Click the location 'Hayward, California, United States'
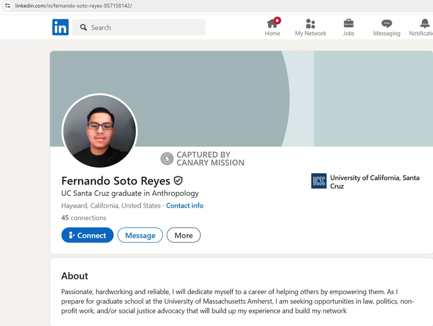 tap(111, 205)
